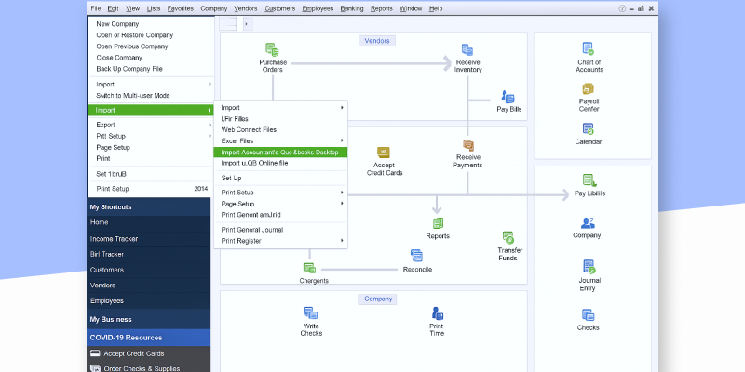Expand arrow of Import above I,Fir Files
This screenshot has height=372, width=745.
click(x=342, y=108)
